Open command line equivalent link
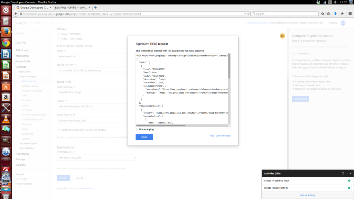Screen dimensions: 354x199 point(85,188)
